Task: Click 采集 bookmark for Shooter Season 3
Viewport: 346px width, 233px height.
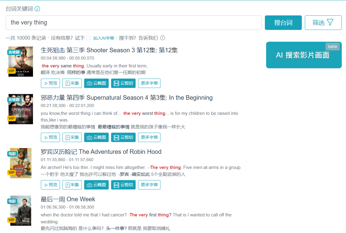Action: [x=72, y=83]
